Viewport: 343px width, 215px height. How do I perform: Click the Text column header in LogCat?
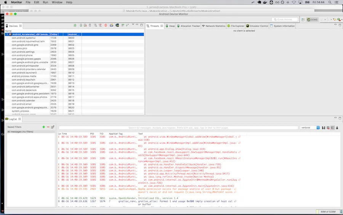pyautogui.click(x=140, y=134)
